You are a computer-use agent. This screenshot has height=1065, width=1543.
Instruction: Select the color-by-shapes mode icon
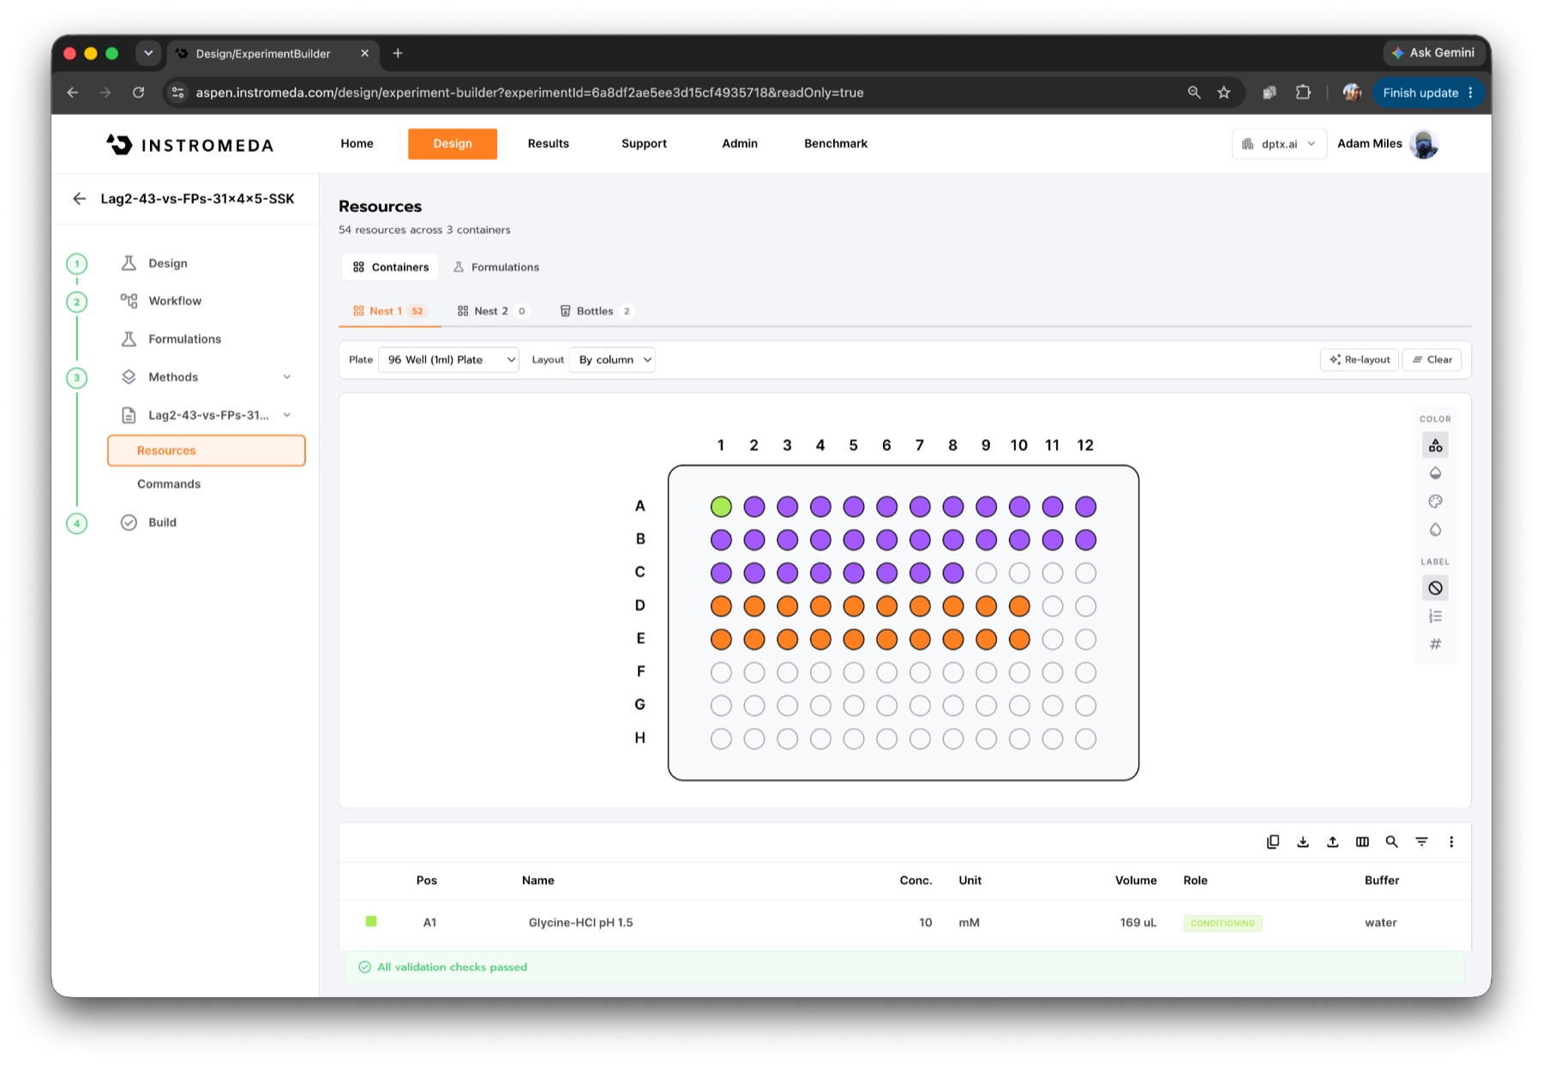pyautogui.click(x=1435, y=445)
